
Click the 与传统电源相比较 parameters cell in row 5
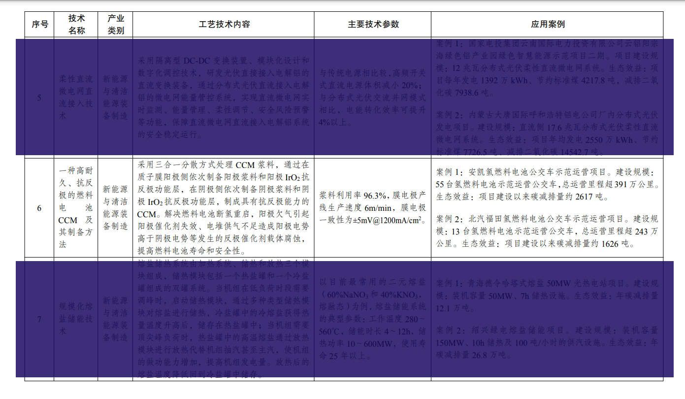[373, 98]
